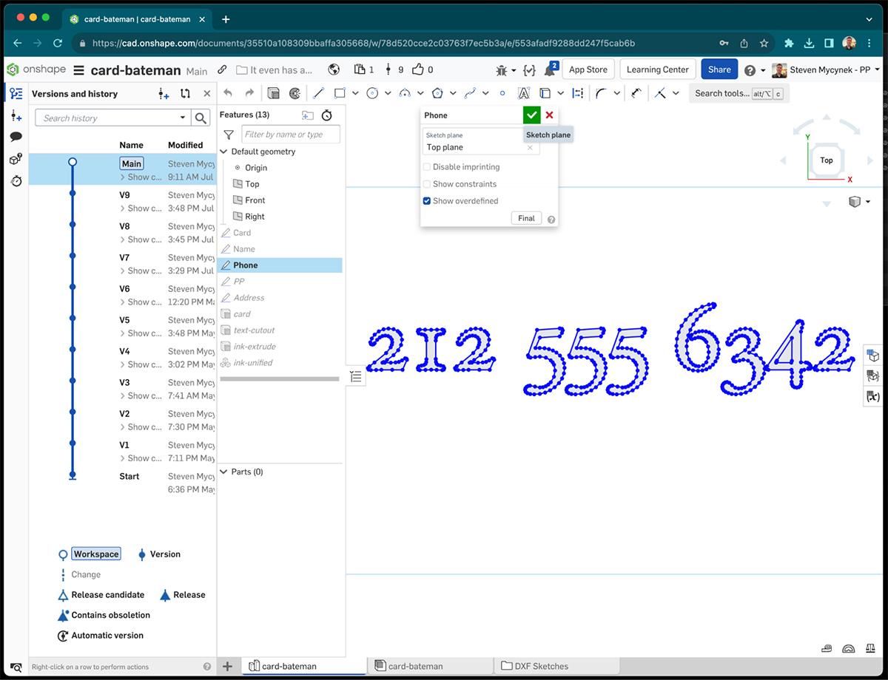
Task: Select the Line sketch tool
Action: coord(318,93)
